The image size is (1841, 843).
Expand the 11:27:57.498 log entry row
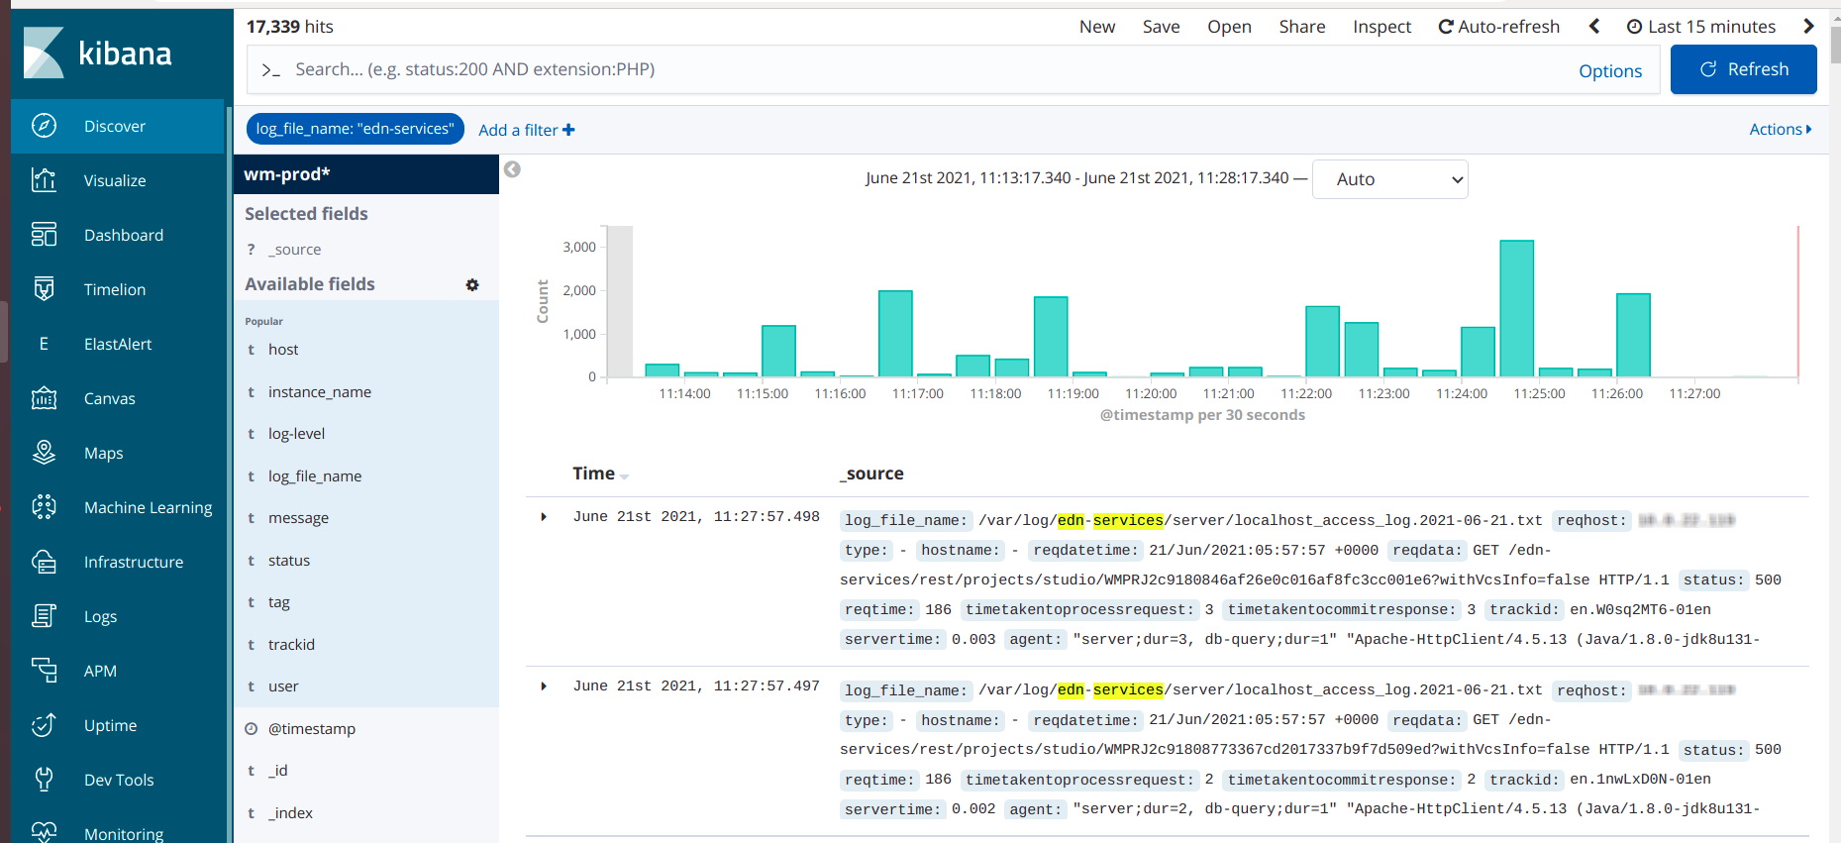(544, 517)
